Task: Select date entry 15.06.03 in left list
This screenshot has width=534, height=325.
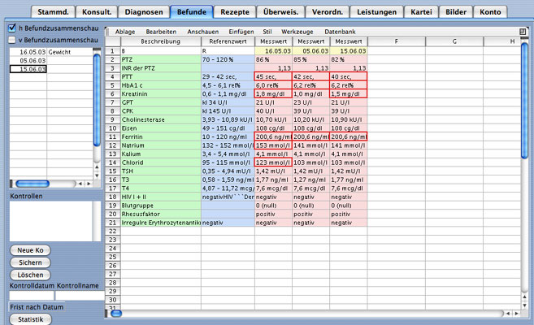Action: click(x=28, y=69)
